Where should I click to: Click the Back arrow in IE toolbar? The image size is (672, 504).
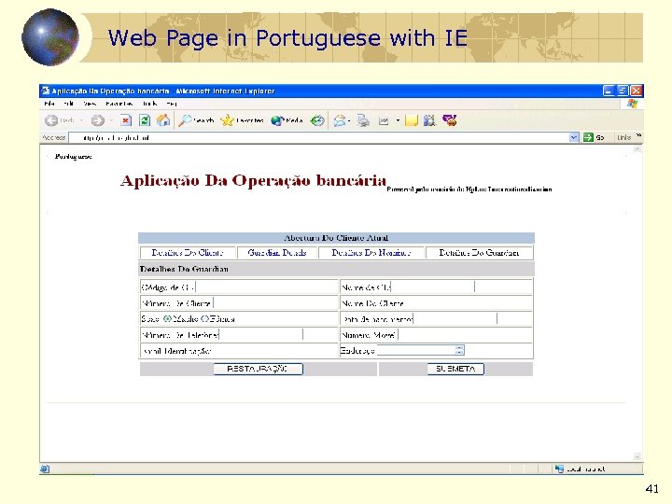51,120
